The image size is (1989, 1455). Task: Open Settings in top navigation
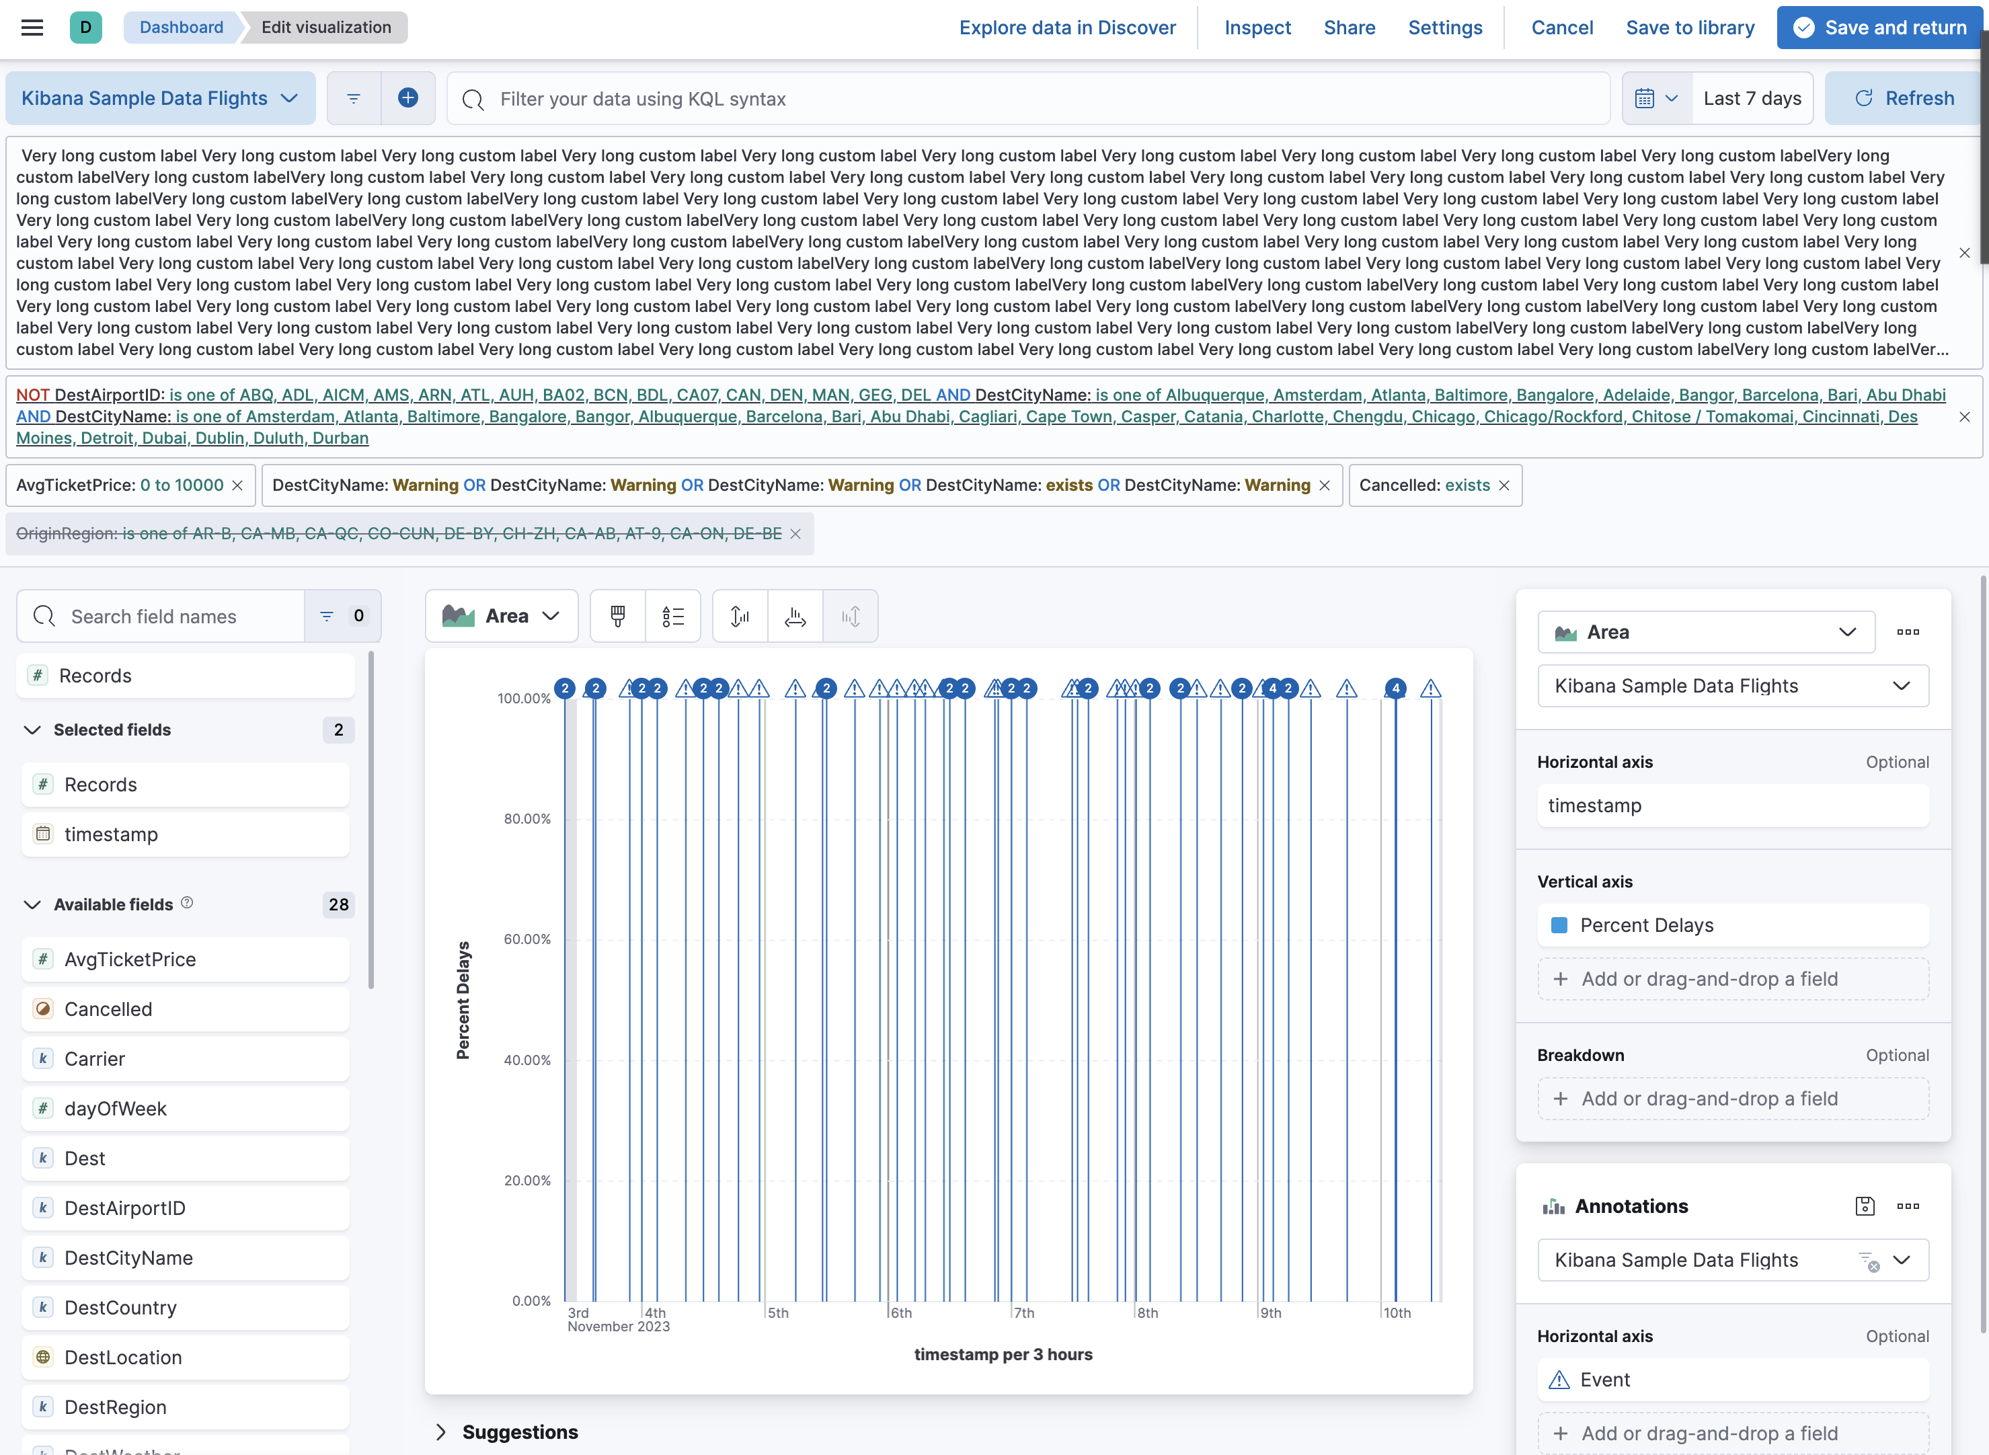click(x=1444, y=28)
